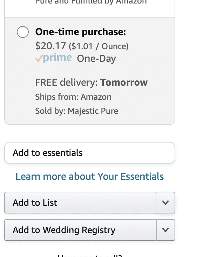This screenshot has height=257, width=197.
Task: Click the Sold by: Majestic Pure line
Action: coord(76,111)
